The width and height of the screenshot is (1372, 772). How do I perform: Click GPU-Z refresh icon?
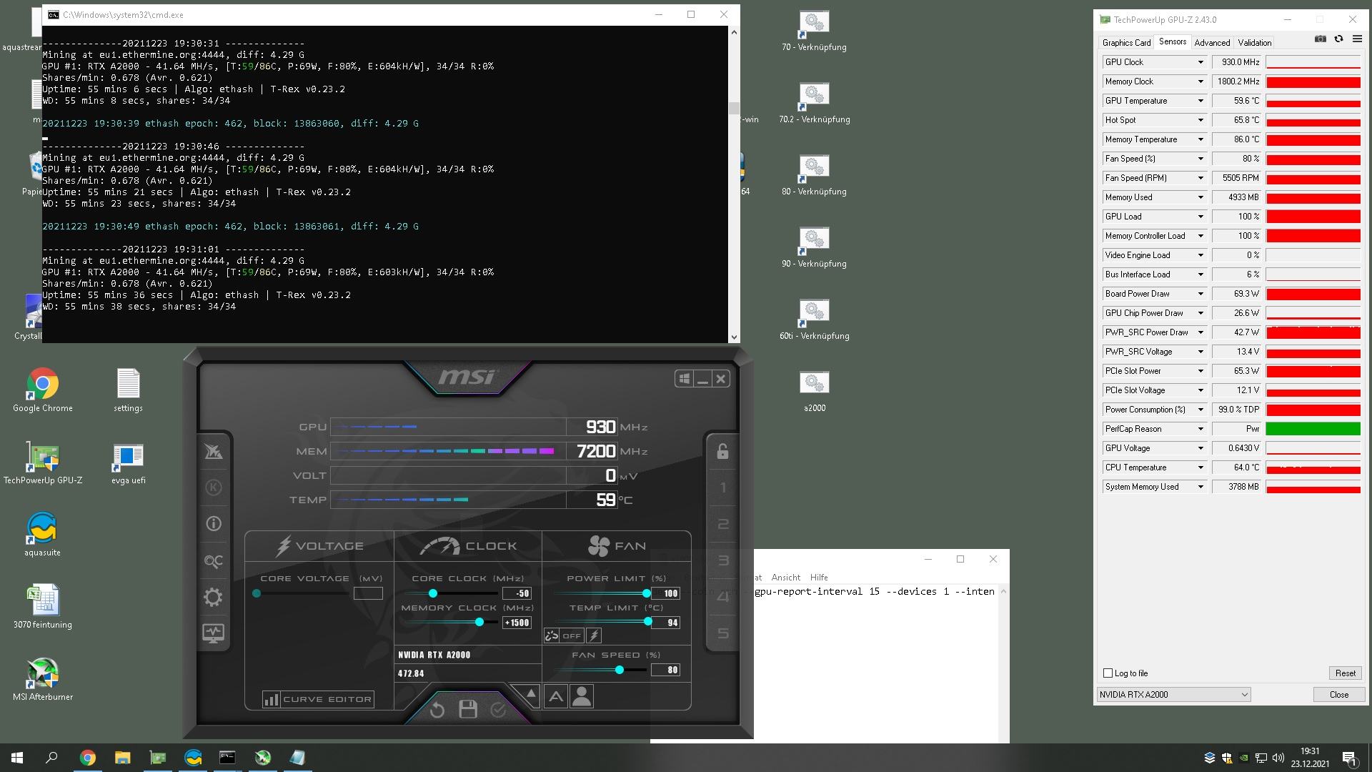(x=1338, y=39)
